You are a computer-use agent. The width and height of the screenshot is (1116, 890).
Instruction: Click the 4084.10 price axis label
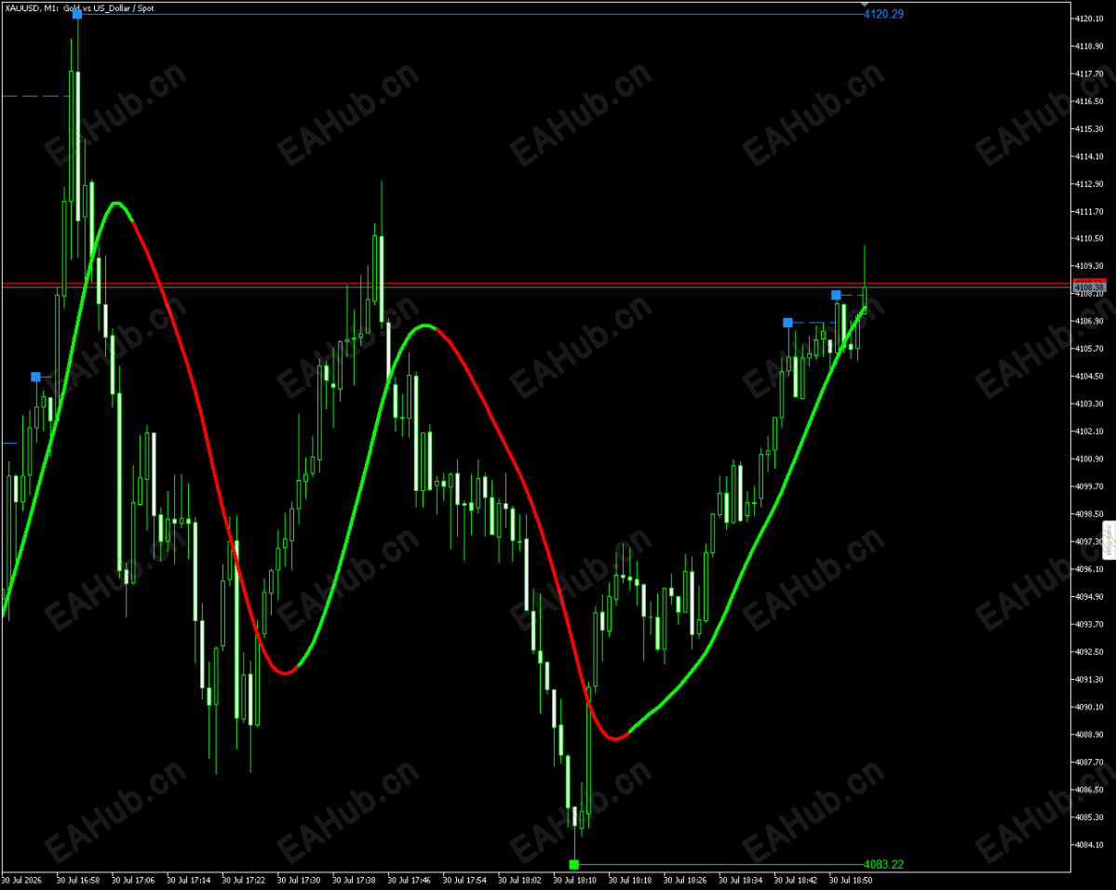[1089, 844]
